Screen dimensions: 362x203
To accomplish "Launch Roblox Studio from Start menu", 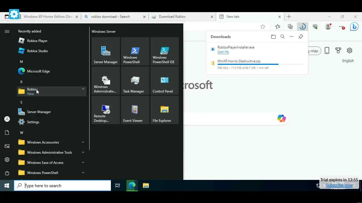I will click(52, 51).
